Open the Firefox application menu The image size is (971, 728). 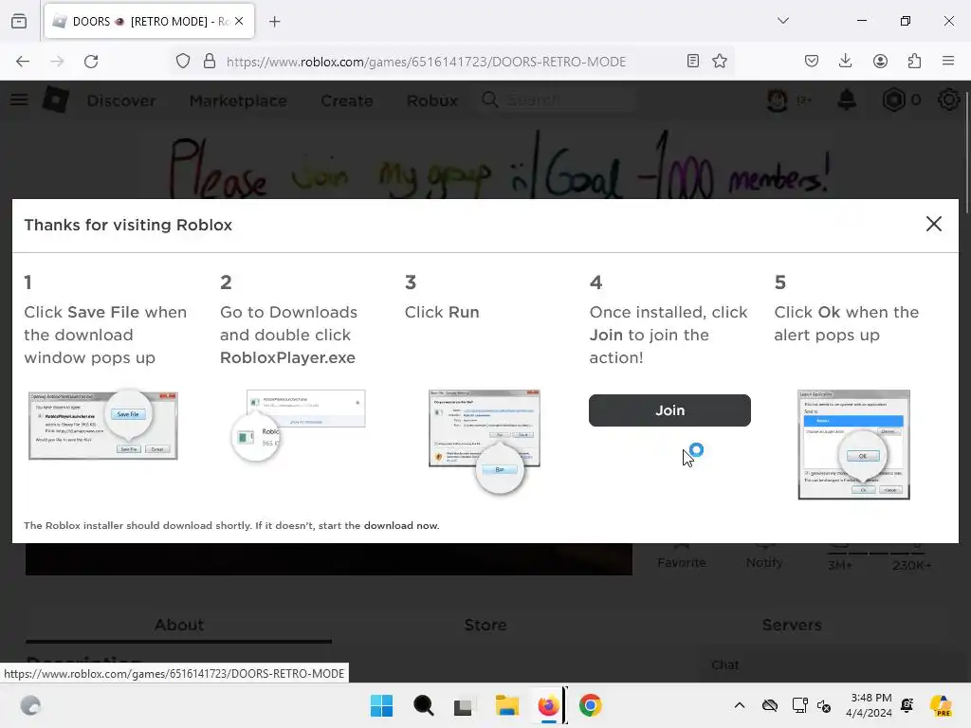tap(948, 62)
